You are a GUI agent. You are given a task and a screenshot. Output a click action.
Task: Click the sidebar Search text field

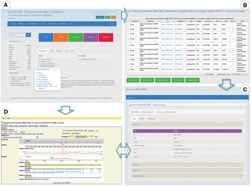pyautogui.click(x=17, y=35)
